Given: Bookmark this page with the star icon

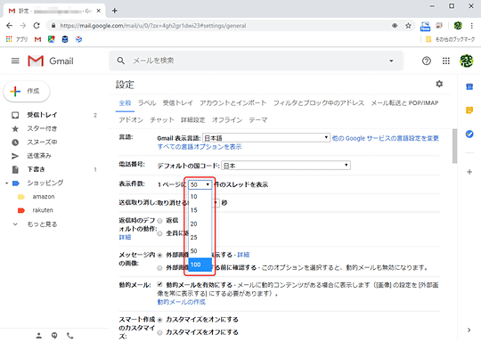Looking at the screenshot, I should [x=408, y=26].
